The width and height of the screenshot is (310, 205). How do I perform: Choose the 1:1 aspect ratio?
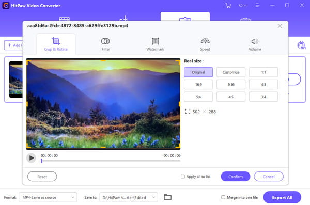point(263,72)
